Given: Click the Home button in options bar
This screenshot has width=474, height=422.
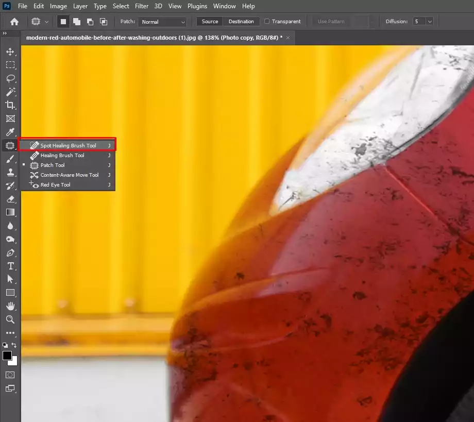Looking at the screenshot, I should [x=14, y=22].
